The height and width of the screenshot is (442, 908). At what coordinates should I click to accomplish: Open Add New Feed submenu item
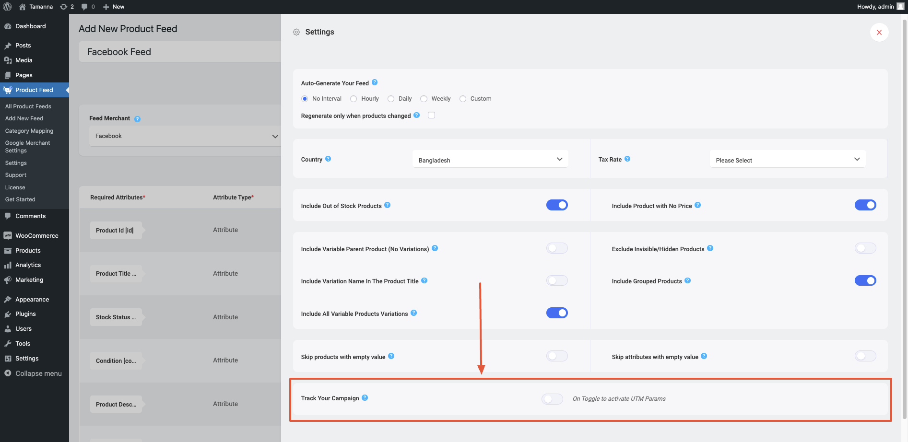pyautogui.click(x=24, y=118)
